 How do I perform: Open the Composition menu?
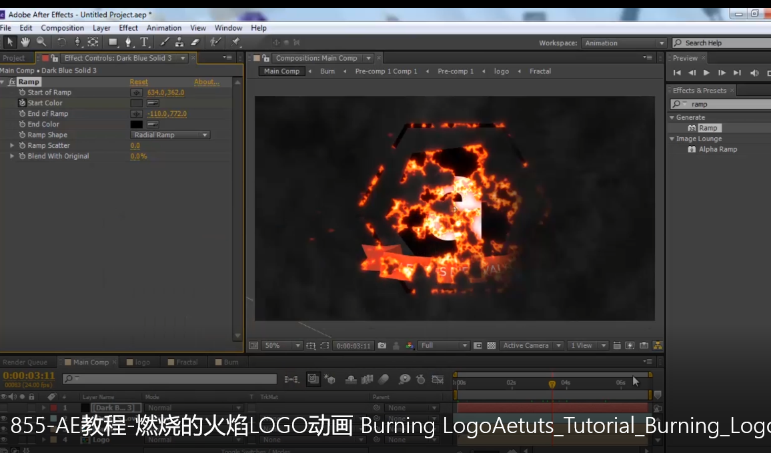(63, 28)
